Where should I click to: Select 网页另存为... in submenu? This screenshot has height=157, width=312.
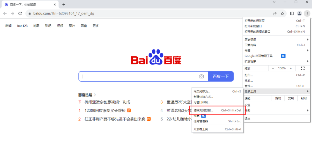[x=217, y=92]
